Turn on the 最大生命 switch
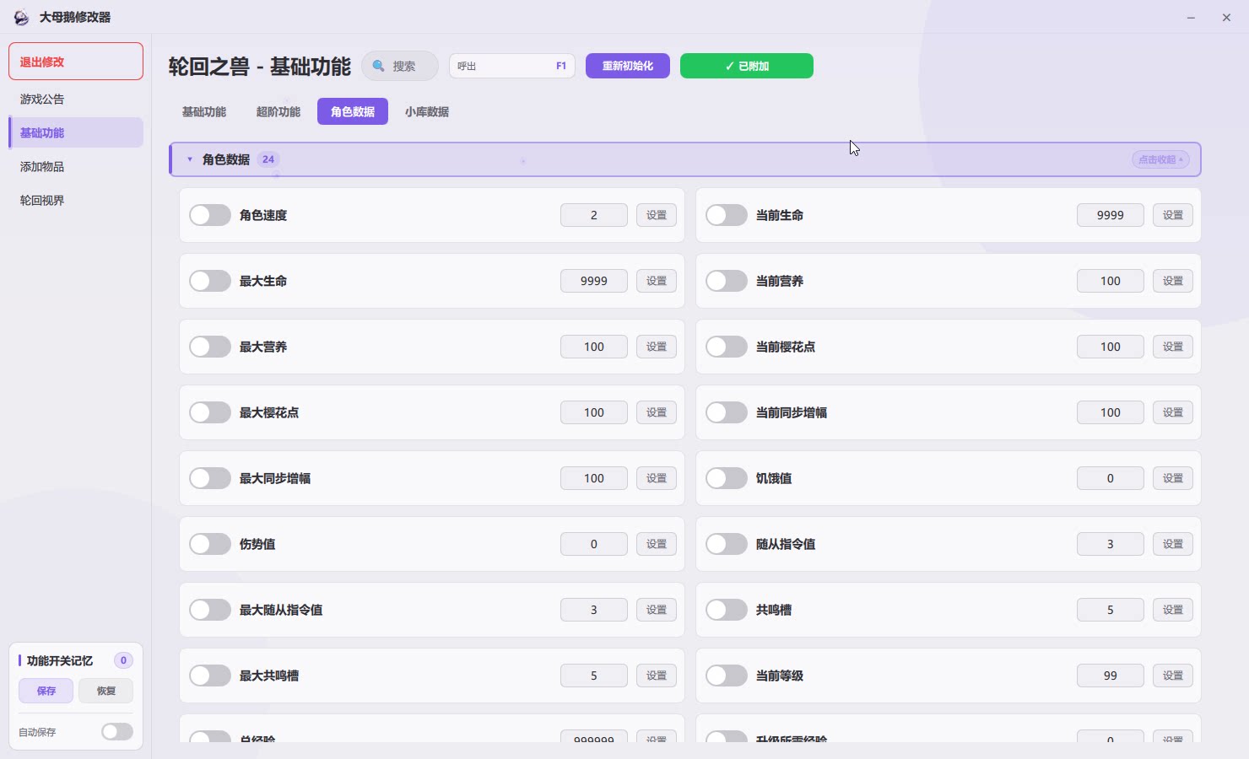 [x=210, y=281]
